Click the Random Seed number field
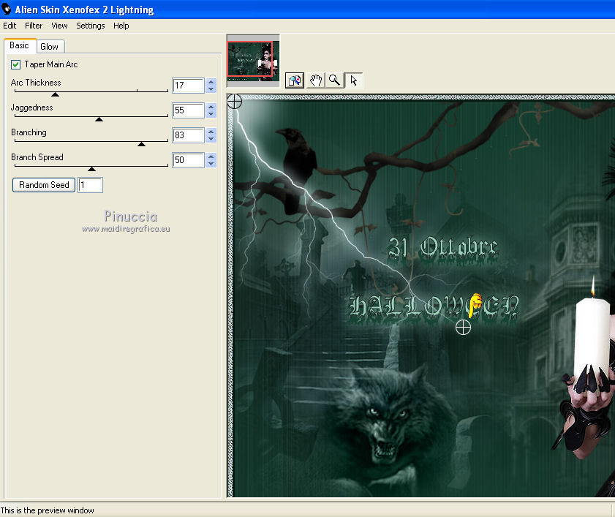 [x=91, y=185]
